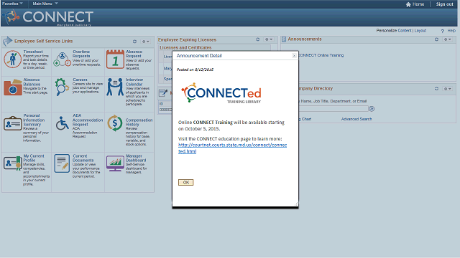The height and width of the screenshot is (258, 460).
Task: Open the CONNECT Online Training announcement
Action: 321,55
